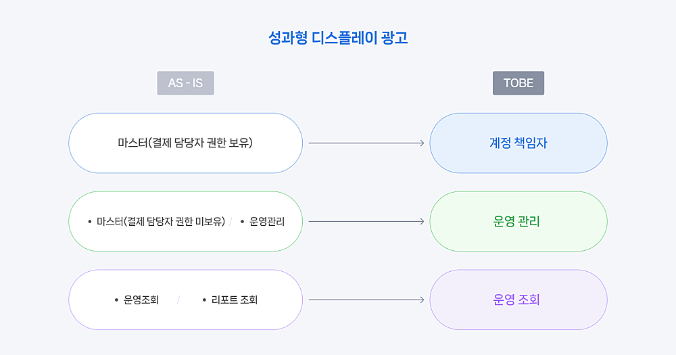Select the TOBE dark gray badge
The height and width of the screenshot is (355, 676).
(518, 82)
